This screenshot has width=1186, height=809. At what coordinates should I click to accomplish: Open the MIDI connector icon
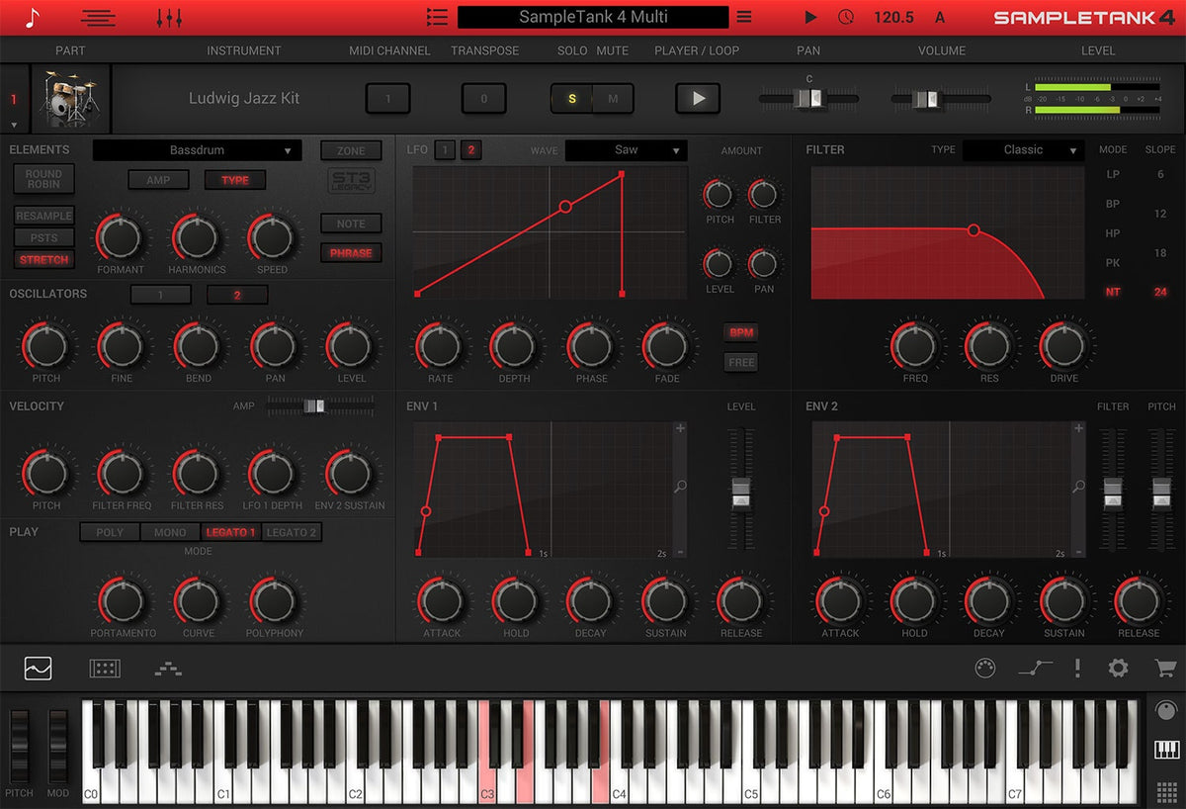(984, 669)
